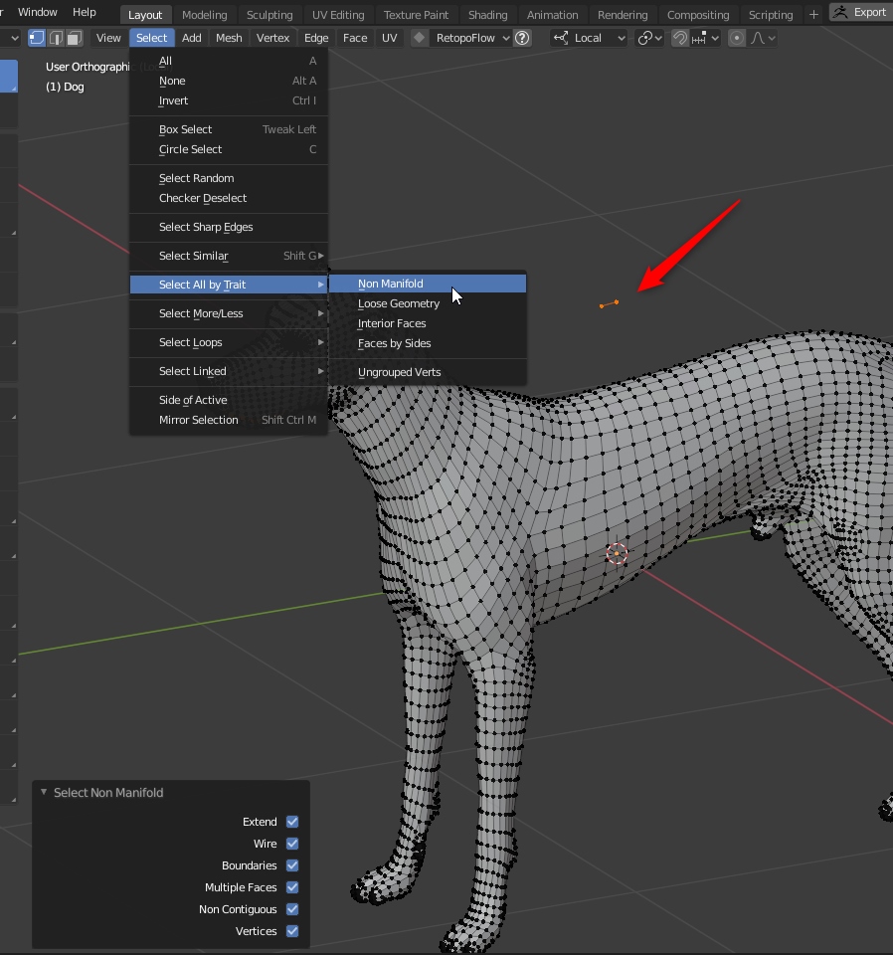
Task: Choose Ungrouped Verts from the submenu
Action: click(x=428, y=372)
